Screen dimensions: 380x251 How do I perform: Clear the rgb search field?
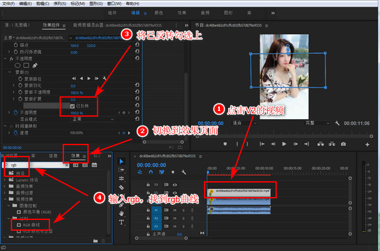coord(66,165)
